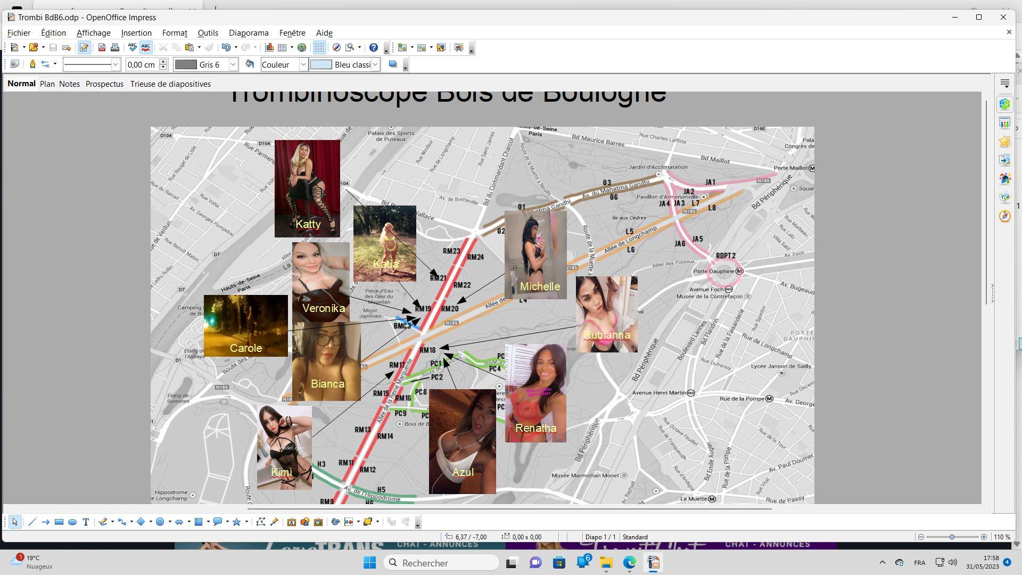Click the OpenOffice Help icon
Viewport: 1022px width, 575px height.
(x=374, y=47)
